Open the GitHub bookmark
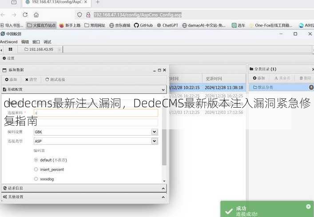The width and height of the screenshot is (314, 217). [x=143, y=25]
